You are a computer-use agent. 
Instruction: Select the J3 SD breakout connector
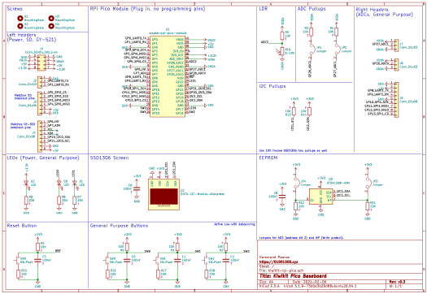point(40,104)
